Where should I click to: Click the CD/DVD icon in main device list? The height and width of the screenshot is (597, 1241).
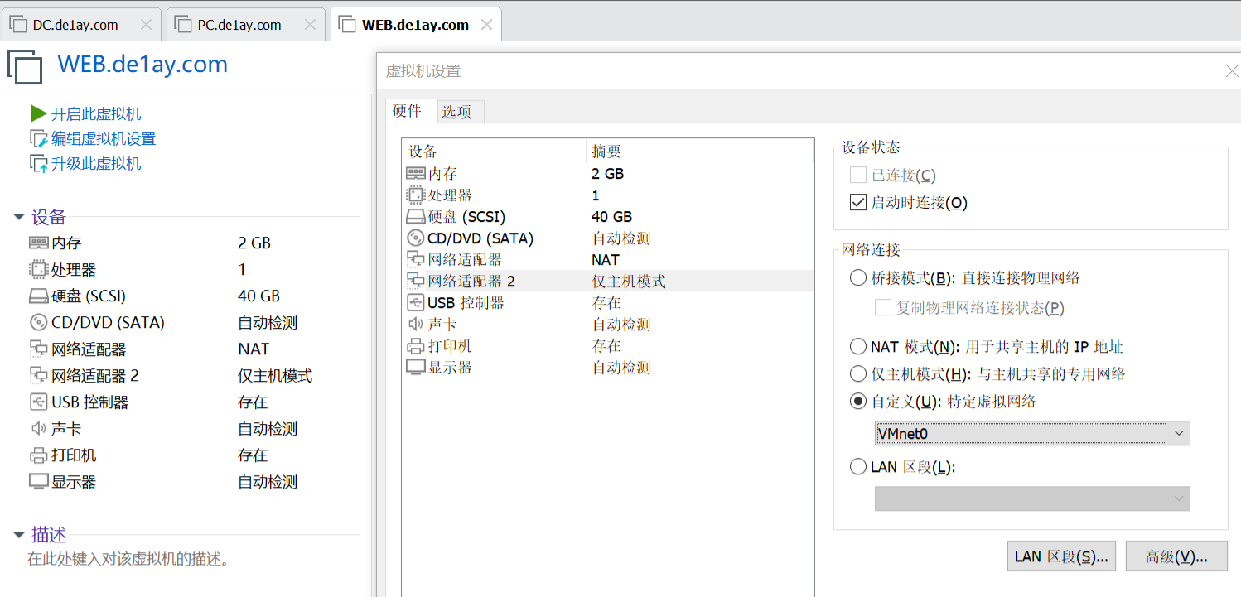tap(39, 323)
